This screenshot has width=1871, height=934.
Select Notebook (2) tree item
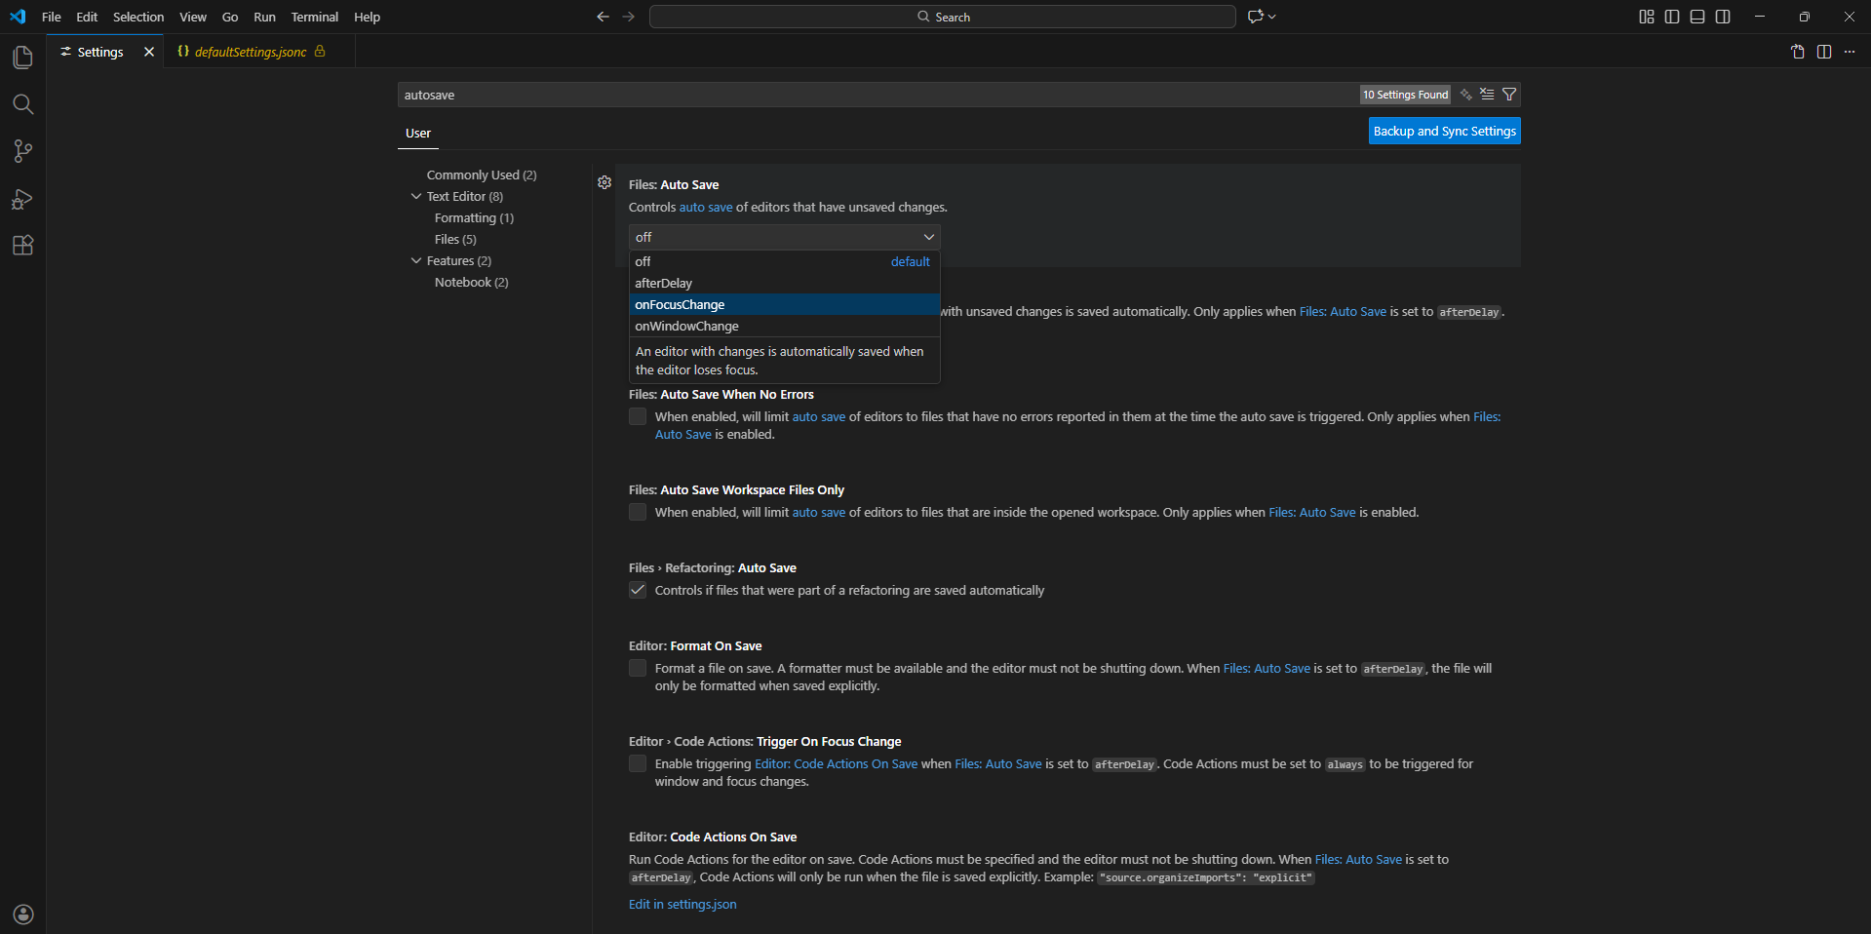(x=472, y=282)
